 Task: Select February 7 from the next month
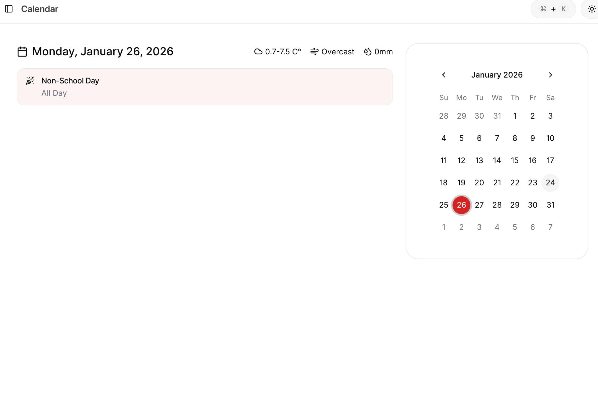550,227
